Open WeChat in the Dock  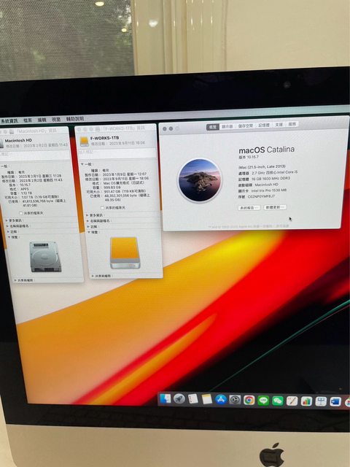click(x=277, y=401)
